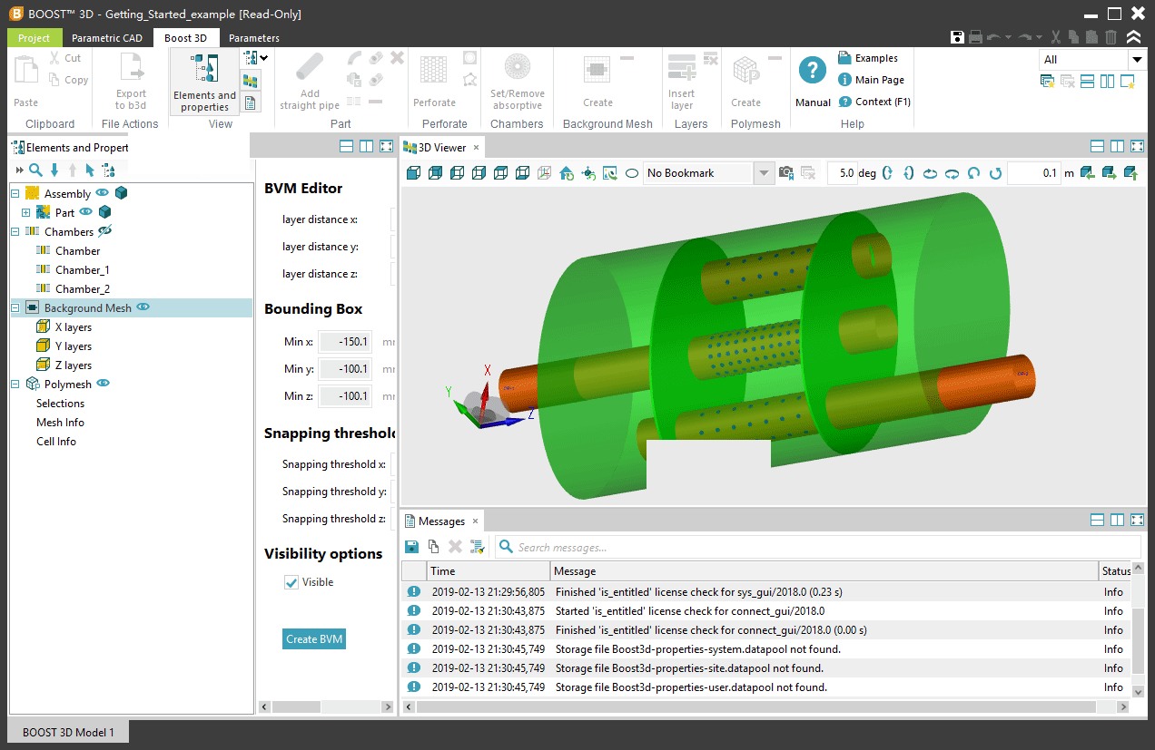1155x750 pixels.
Task: Open the view mode dropdown arrow in the View group
Action: tap(263, 57)
